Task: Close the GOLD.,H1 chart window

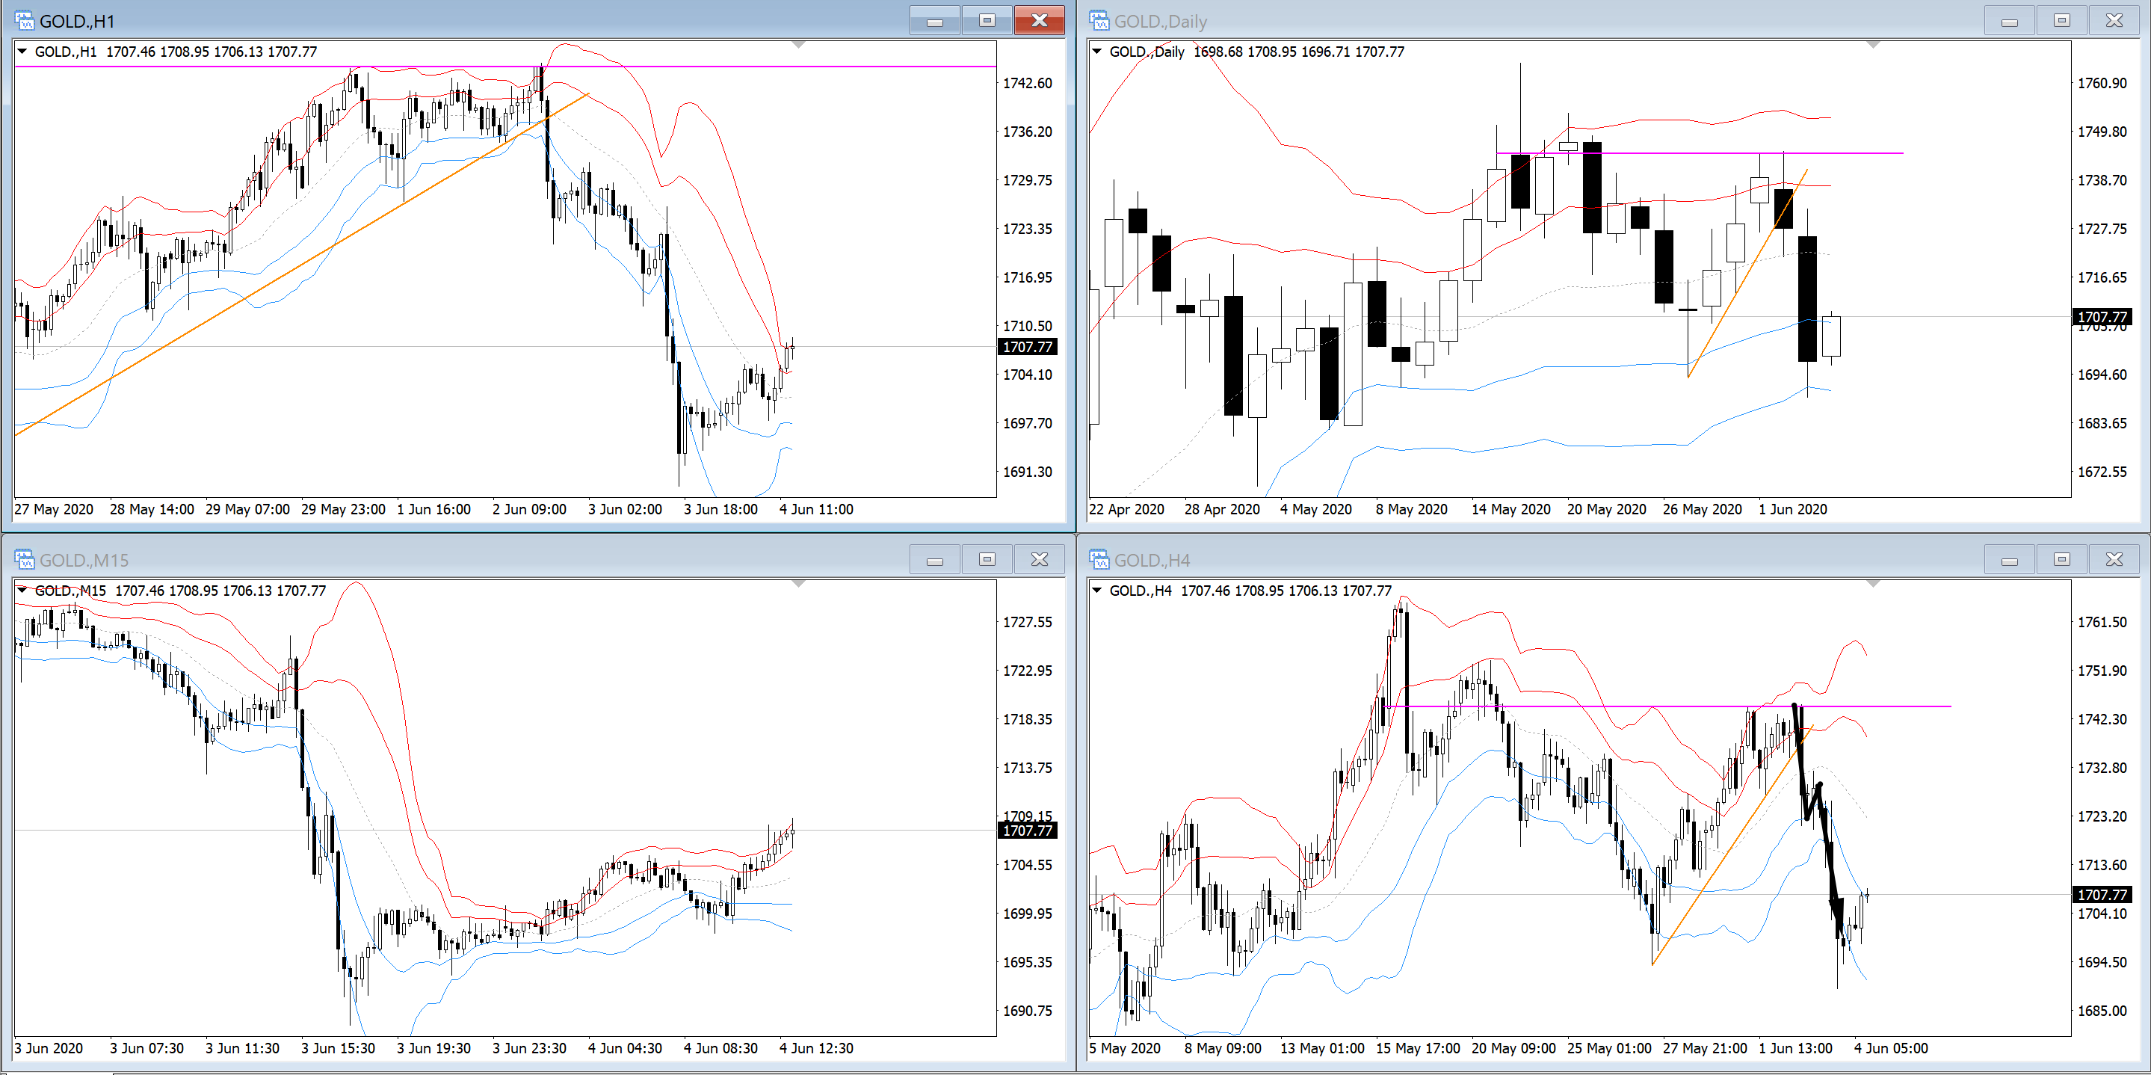Action: (1039, 20)
